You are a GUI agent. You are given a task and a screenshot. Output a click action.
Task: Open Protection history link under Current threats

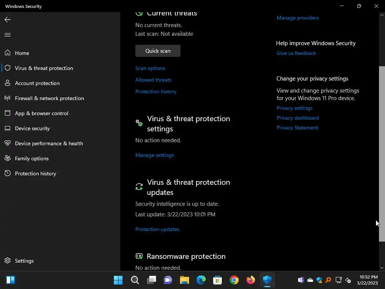coord(156,91)
